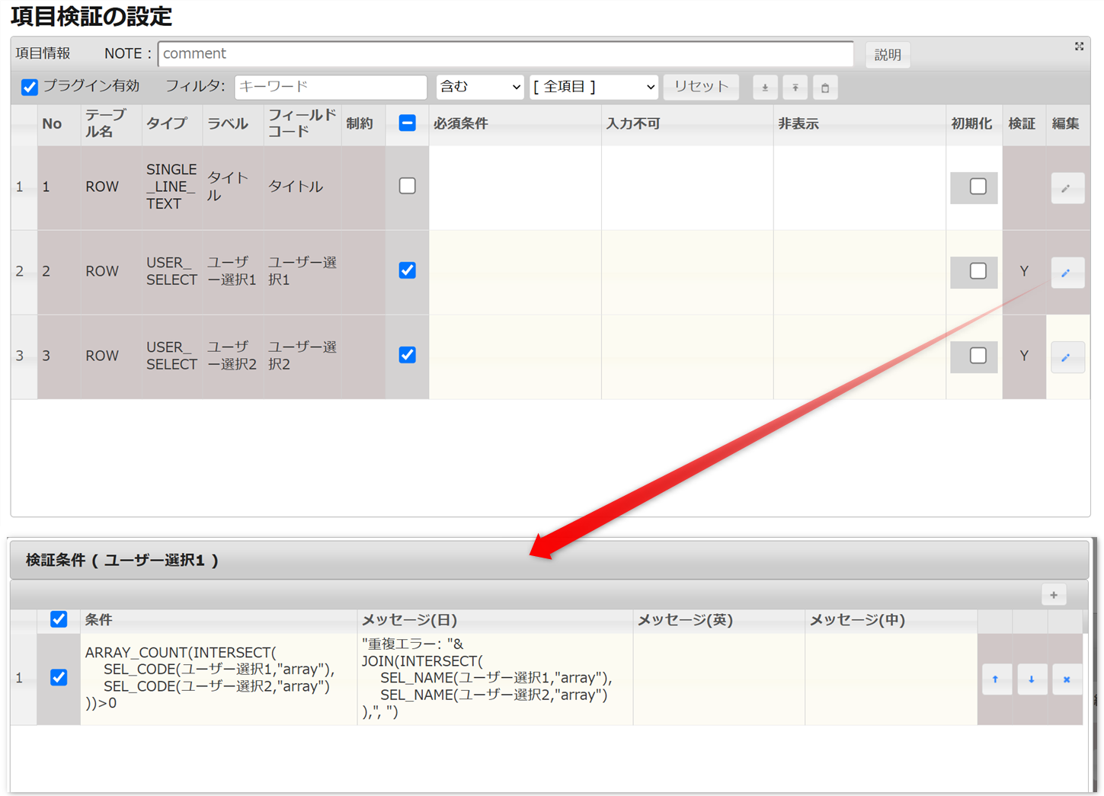Open the [ 全項目 ] column dropdown
This screenshot has width=1104, height=796.
point(594,87)
